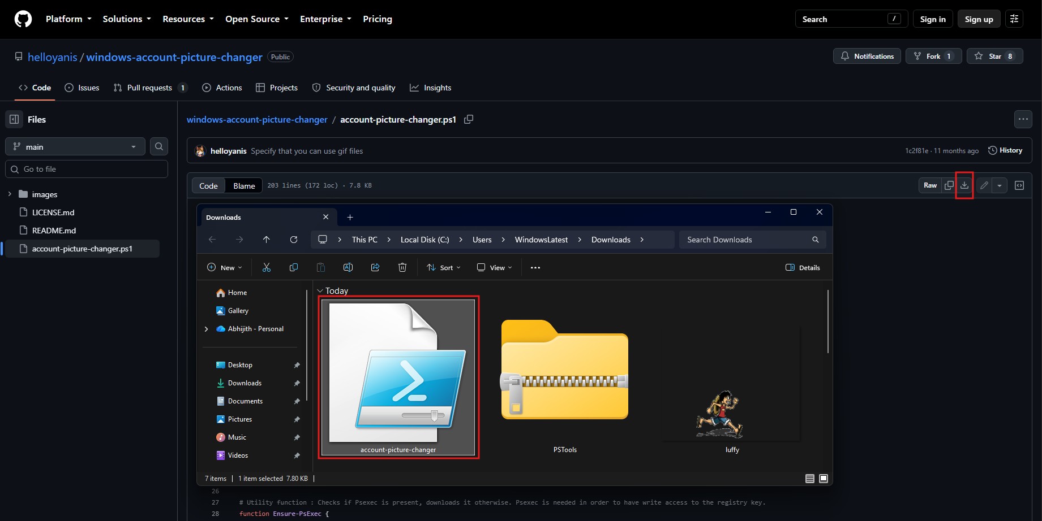
Task: Open the Platform menu
Action: (x=68, y=19)
